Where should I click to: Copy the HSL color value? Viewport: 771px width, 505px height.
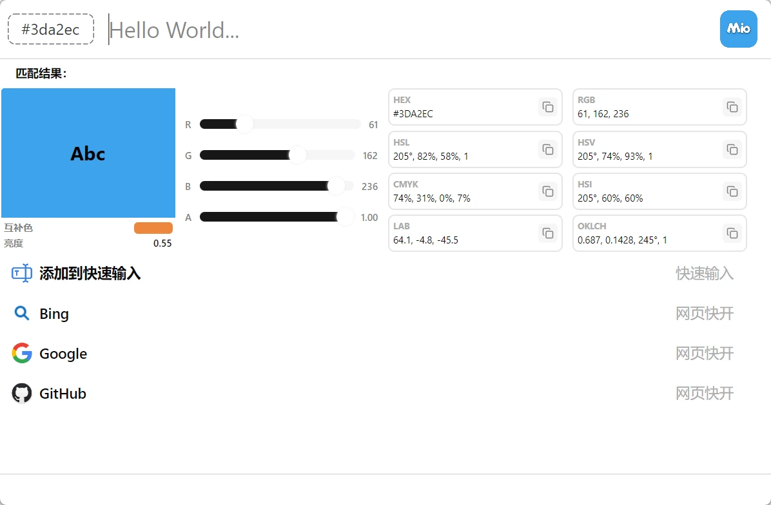coord(547,149)
